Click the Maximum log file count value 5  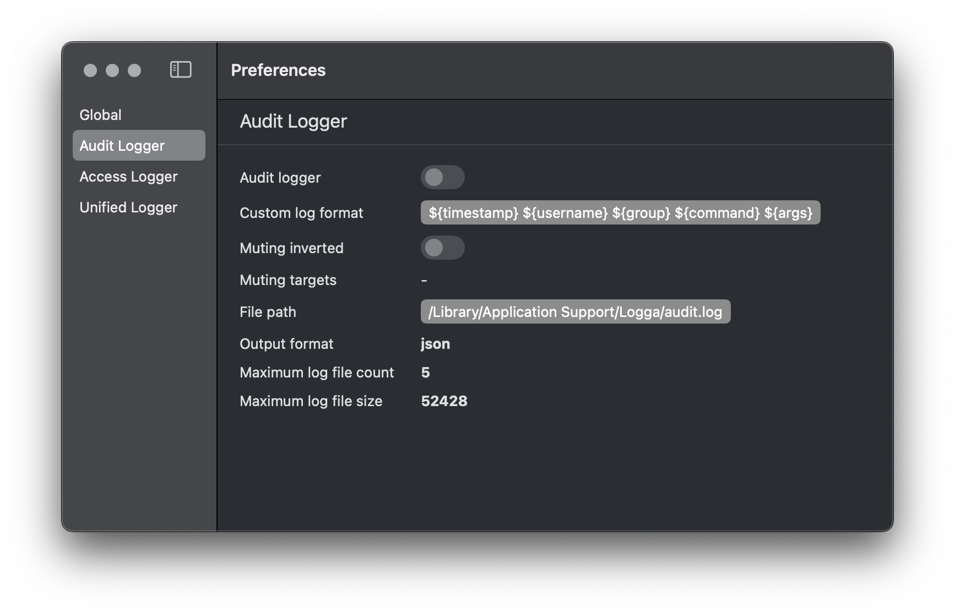pos(425,373)
